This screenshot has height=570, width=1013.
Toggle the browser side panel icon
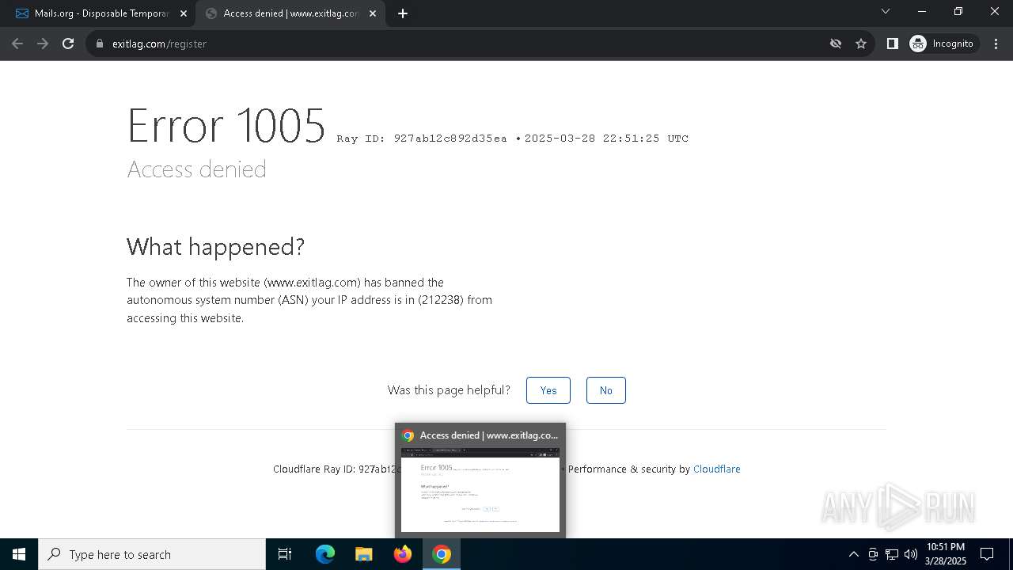click(892, 44)
